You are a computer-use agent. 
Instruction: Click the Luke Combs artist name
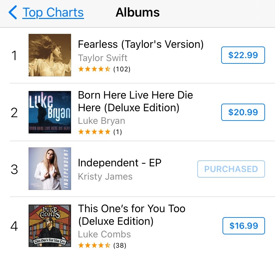[104, 234]
